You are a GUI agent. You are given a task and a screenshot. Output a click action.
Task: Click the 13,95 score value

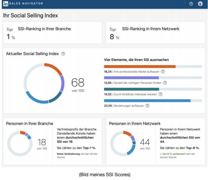108,83
